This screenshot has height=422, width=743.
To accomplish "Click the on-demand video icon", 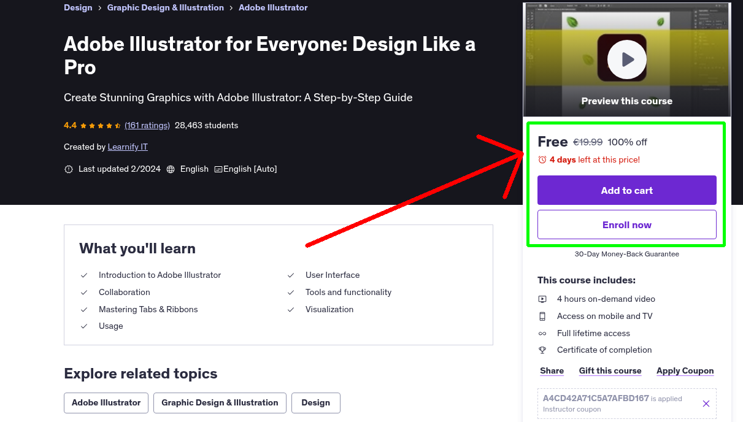I will click(542, 299).
